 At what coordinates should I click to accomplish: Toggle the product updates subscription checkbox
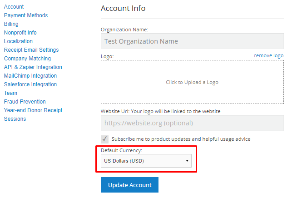[x=105, y=139]
